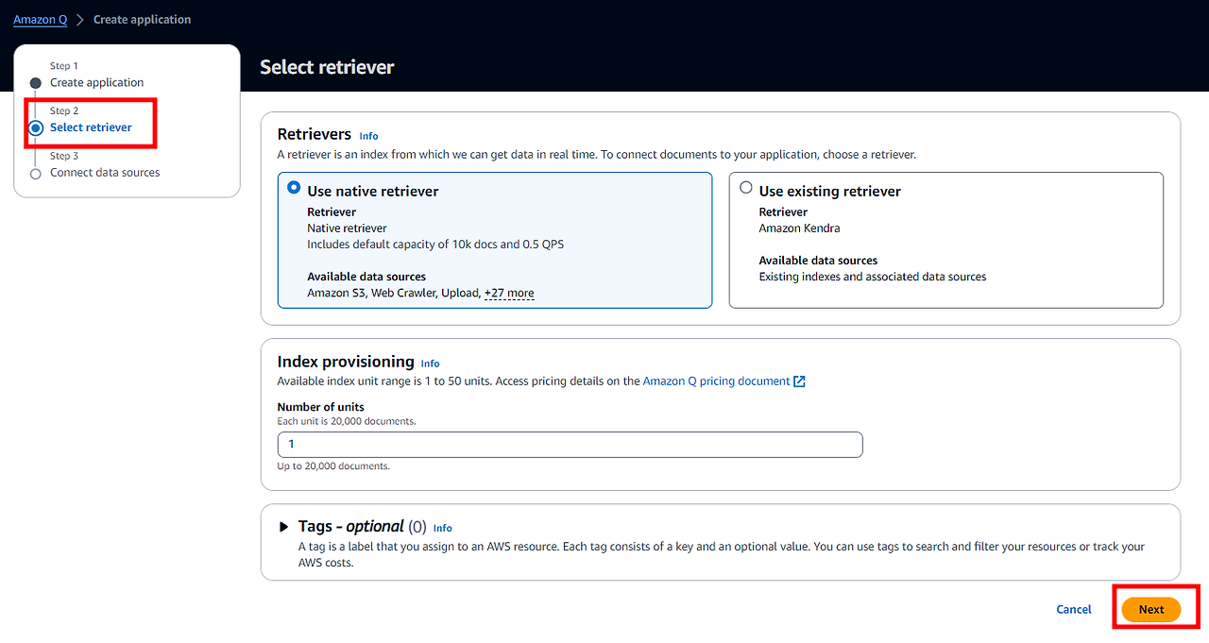
Task: Open Step 3 Connect data sources
Action: point(105,173)
